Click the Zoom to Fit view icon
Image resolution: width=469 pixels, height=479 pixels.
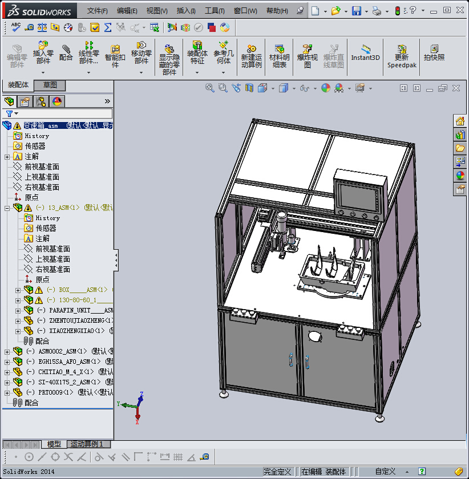pyautogui.click(x=209, y=88)
